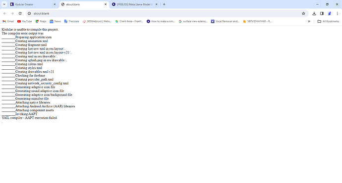
Task: Click the "Invoking AAPT" line
Action: tap(26, 114)
